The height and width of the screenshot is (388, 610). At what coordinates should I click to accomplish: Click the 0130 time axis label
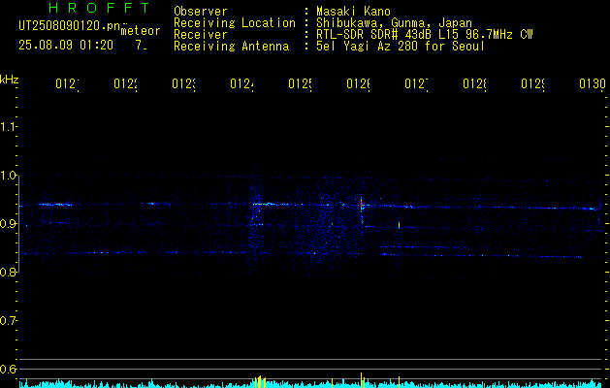pyautogui.click(x=593, y=83)
